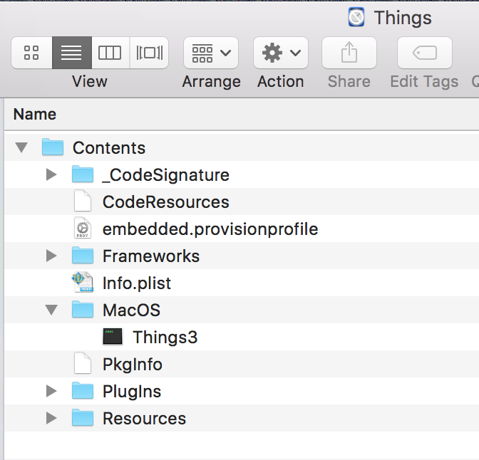This screenshot has width=479, height=460.
Task: Expand the PlugIns folder
Action: coord(51,391)
